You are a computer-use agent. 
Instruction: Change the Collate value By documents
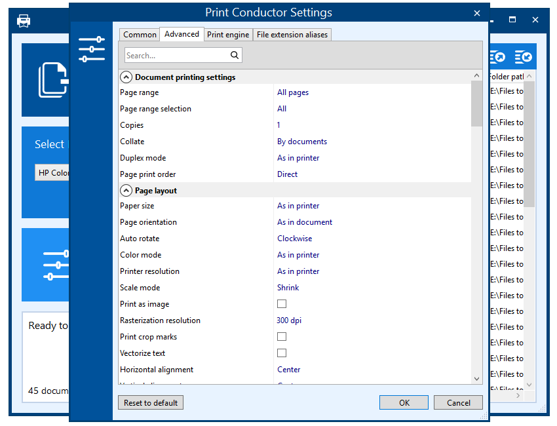click(x=302, y=142)
